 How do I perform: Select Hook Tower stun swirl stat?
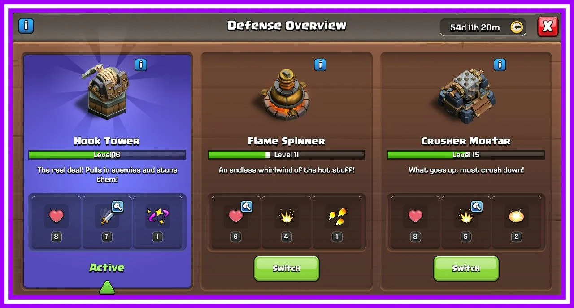click(x=157, y=222)
